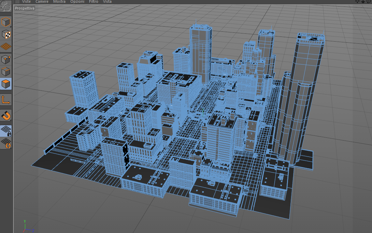The image size is (372, 233).
Task: Click the Prospettiva viewport label
Action: tap(25, 8)
